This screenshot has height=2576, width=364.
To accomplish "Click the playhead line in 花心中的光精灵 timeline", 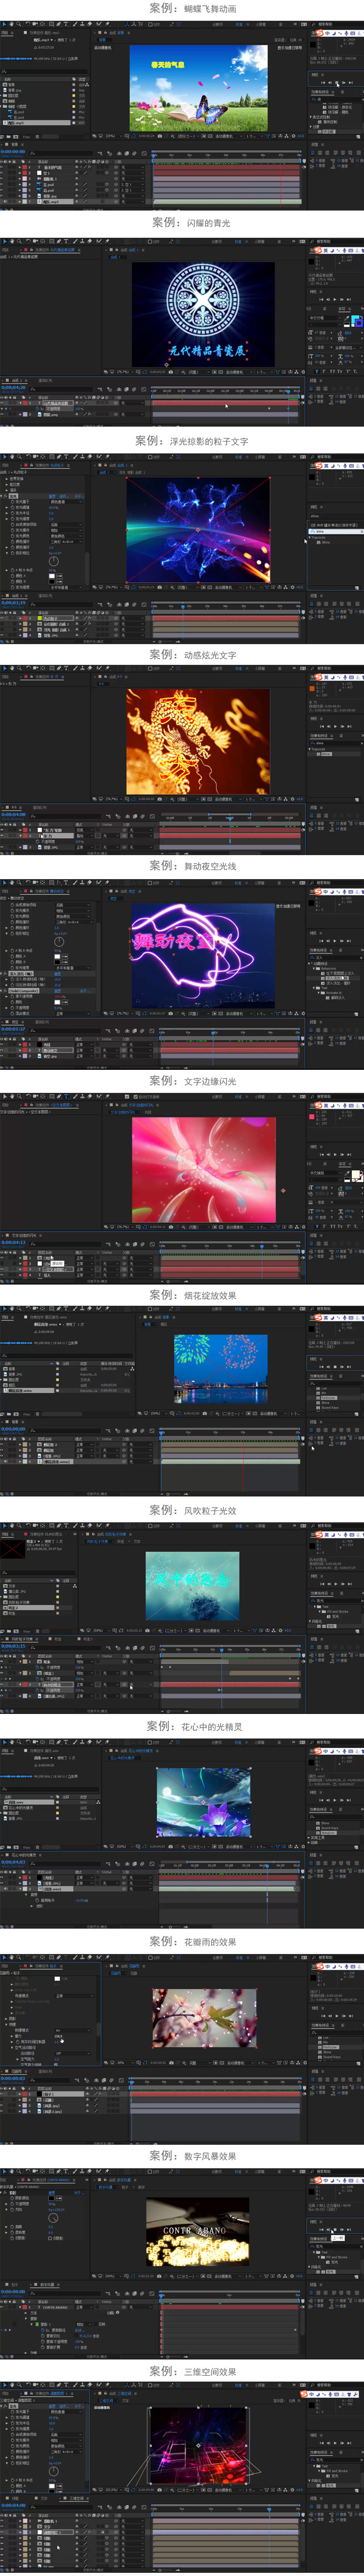I will coord(267,1880).
